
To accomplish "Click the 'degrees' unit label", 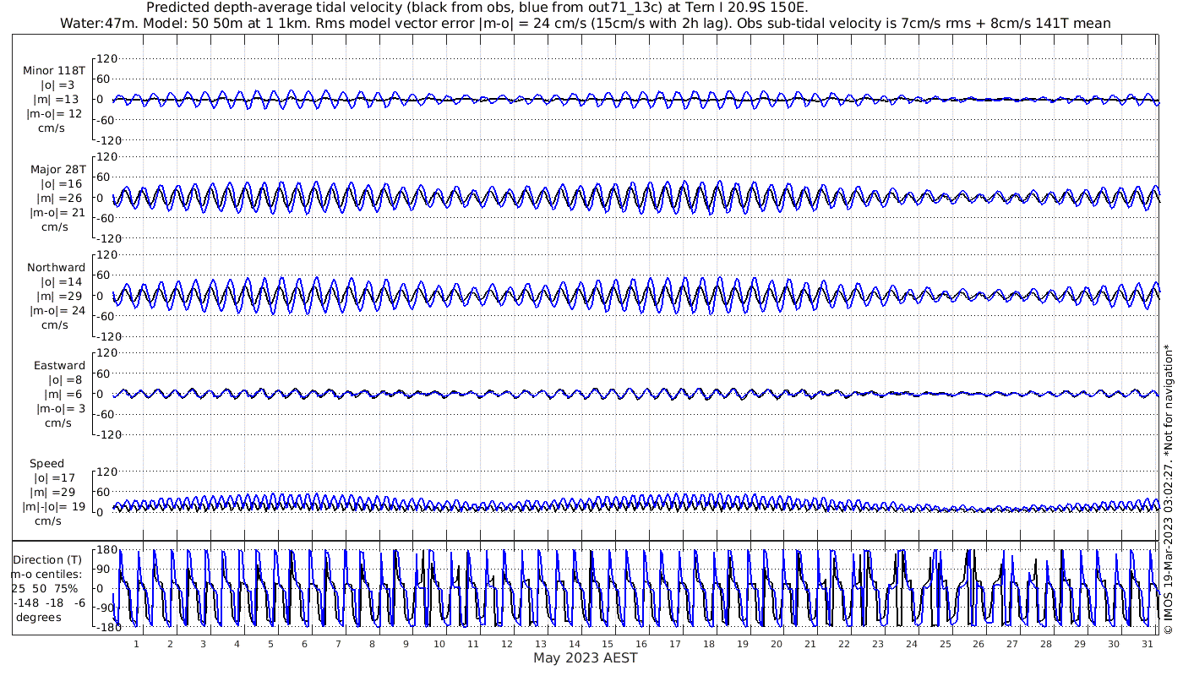I will [38, 617].
